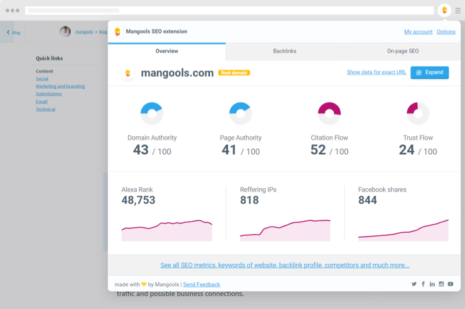Click the back chevron next to Blog
This screenshot has width=465, height=309.
coord(8,32)
